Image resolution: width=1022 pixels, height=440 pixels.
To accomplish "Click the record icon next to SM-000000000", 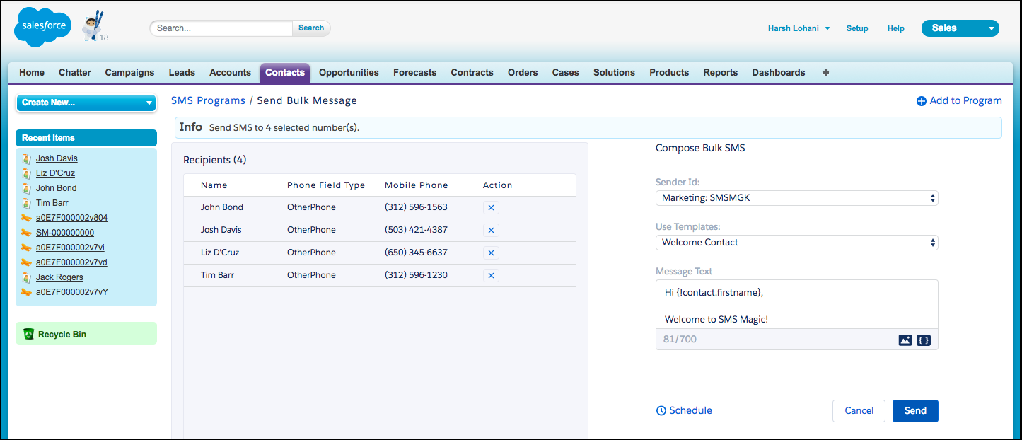I will 26,233.
